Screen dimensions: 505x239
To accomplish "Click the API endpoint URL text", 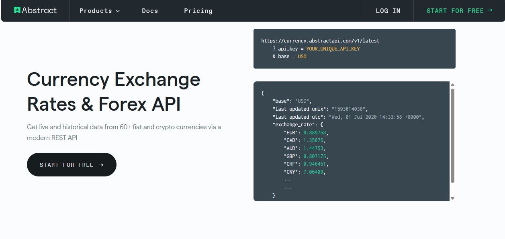I will (320, 41).
